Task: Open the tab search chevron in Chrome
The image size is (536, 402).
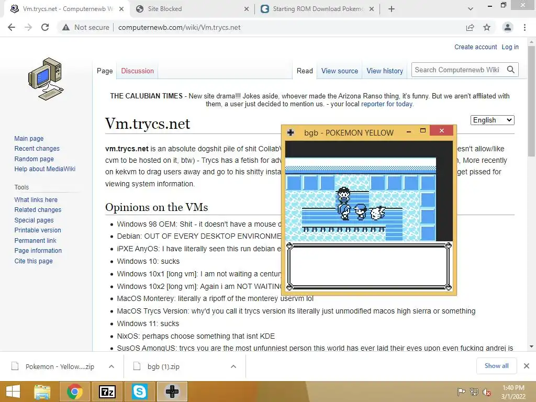Action: [x=471, y=9]
